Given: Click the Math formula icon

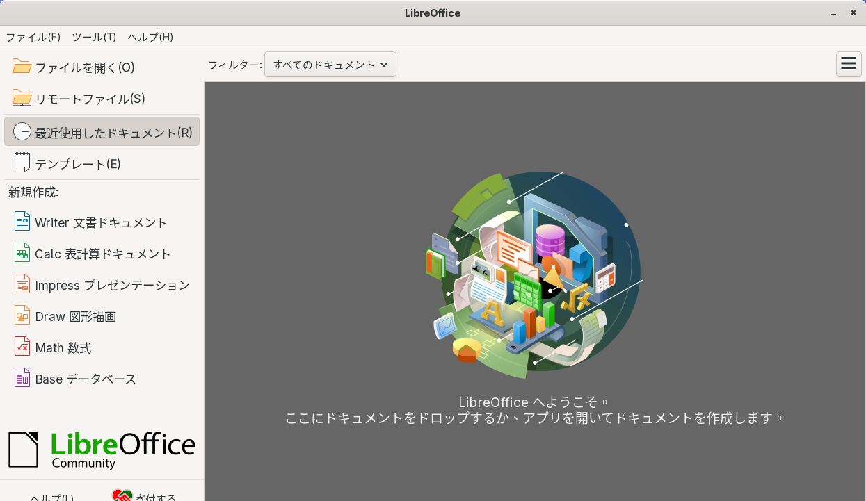Looking at the screenshot, I should click(22, 347).
